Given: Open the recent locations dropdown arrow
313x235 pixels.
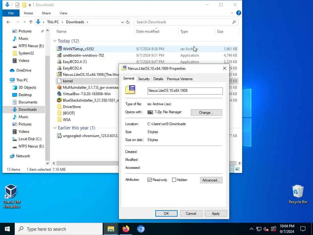Looking at the screenshot, I should click(24, 22).
